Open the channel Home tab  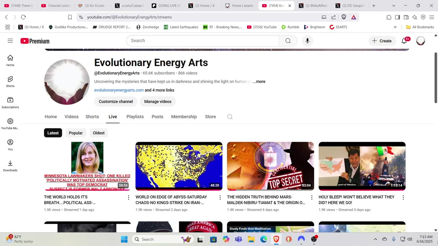pyautogui.click(x=51, y=117)
